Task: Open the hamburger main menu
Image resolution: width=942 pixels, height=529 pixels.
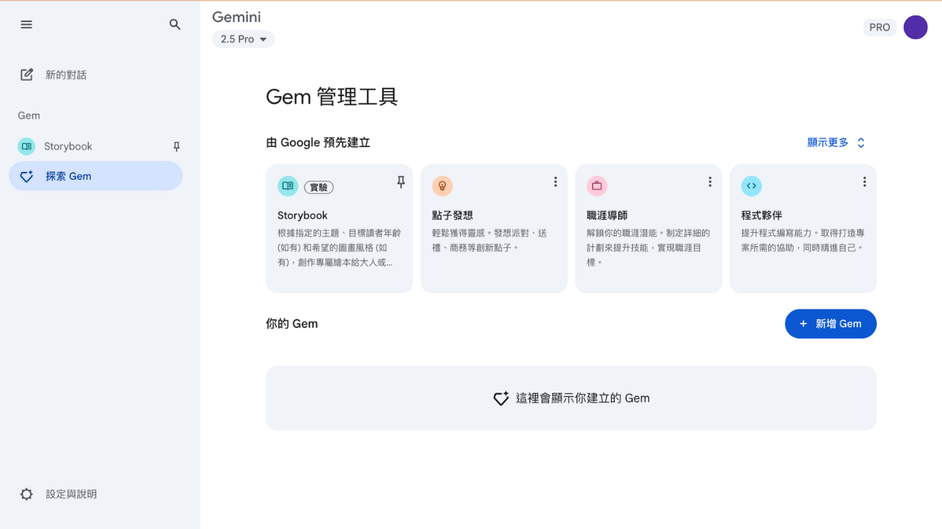Action: tap(26, 24)
